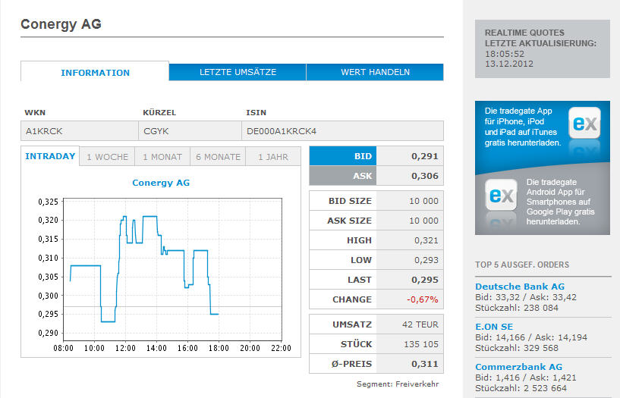Open the Deutsche Bank AG link

pyautogui.click(x=520, y=287)
